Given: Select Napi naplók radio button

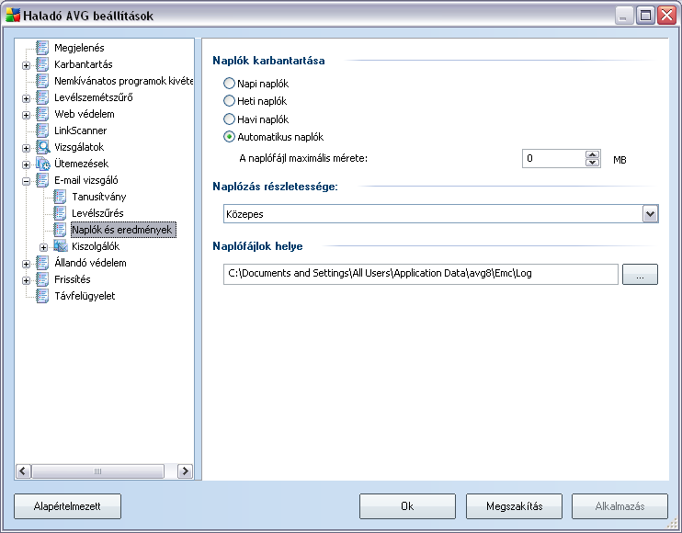Looking at the screenshot, I should (229, 83).
